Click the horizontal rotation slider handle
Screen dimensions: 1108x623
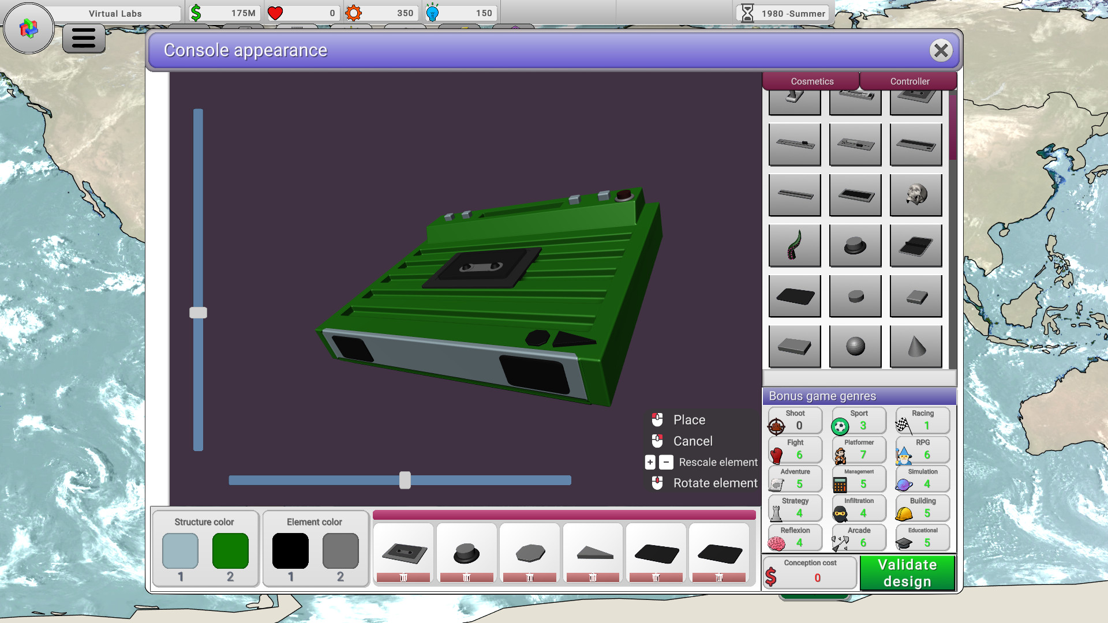coord(405,480)
